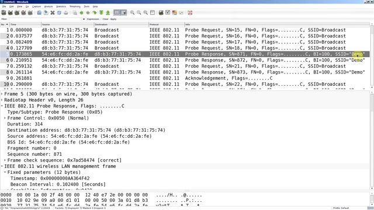Collapse the Fixed parameters (12 bytes) node
374x210 pixels.
point(5,173)
